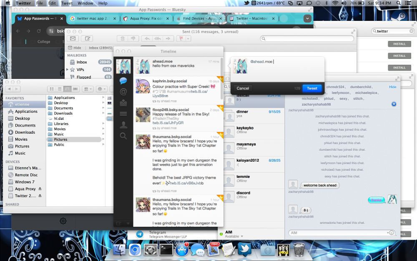Image resolution: width=417 pixels, height=261 pixels.
Task: Click the Twitter timeline scrollbar
Action: 222,79
